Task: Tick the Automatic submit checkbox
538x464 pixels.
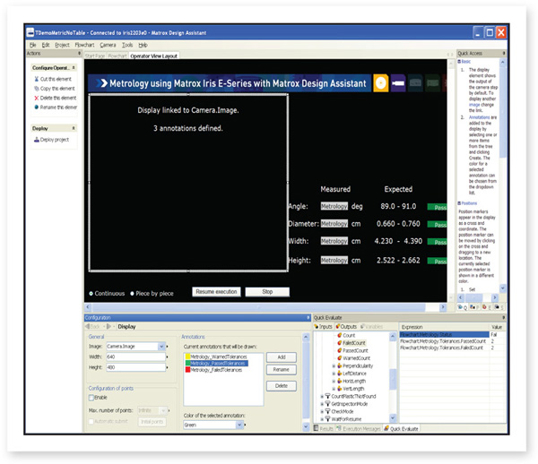Action: click(x=91, y=421)
